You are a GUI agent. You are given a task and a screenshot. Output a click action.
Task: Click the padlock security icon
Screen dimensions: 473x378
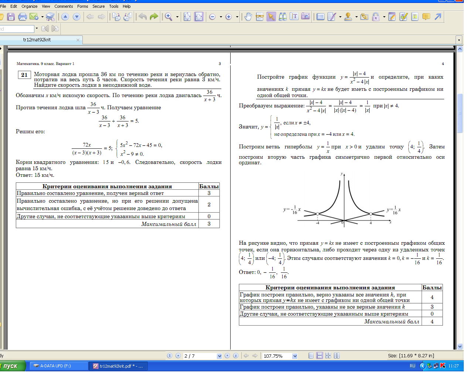376,17
